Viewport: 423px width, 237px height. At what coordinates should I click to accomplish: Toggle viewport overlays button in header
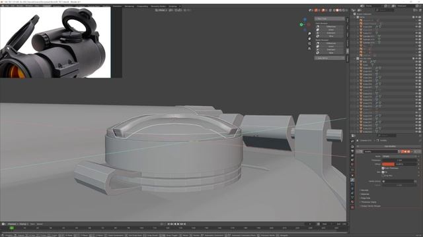coord(323,11)
